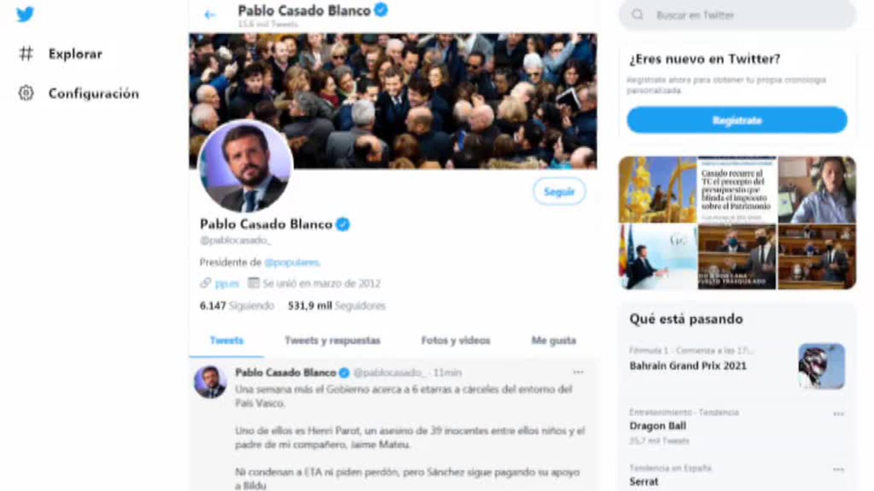Open Configuración gear icon
Screen dimensions: 874x491
coord(26,93)
